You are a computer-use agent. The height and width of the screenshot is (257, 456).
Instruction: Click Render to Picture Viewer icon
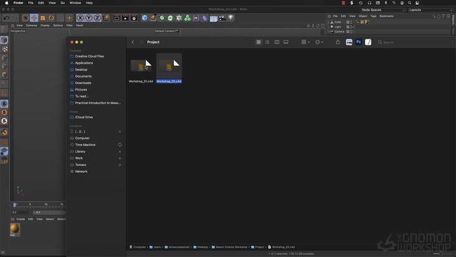click(x=125, y=18)
